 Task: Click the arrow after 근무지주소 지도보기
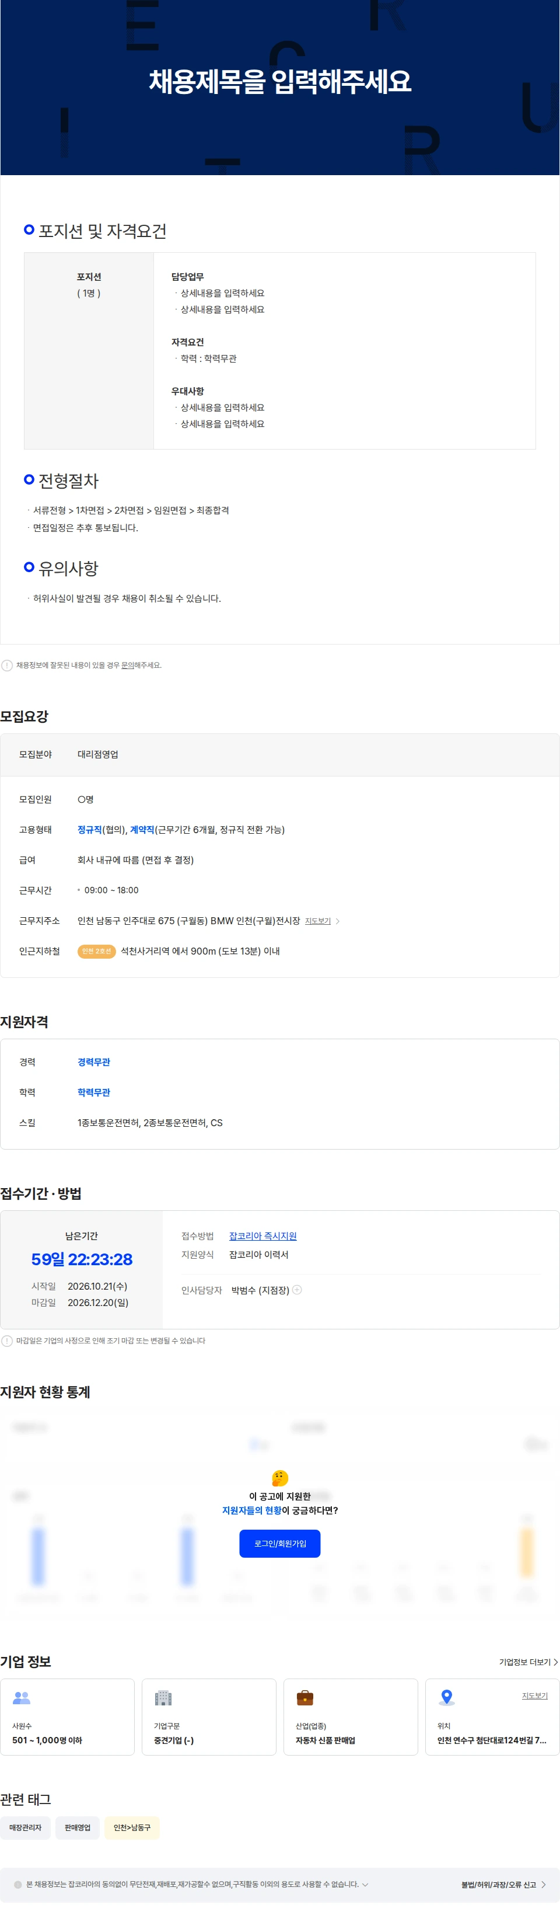pos(338,920)
